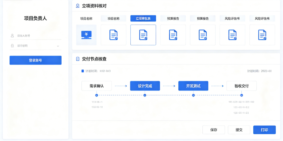Click the plain 项目名称 label above yen icon
The height and width of the screenshot is (141, 283).
click(86, 18)
